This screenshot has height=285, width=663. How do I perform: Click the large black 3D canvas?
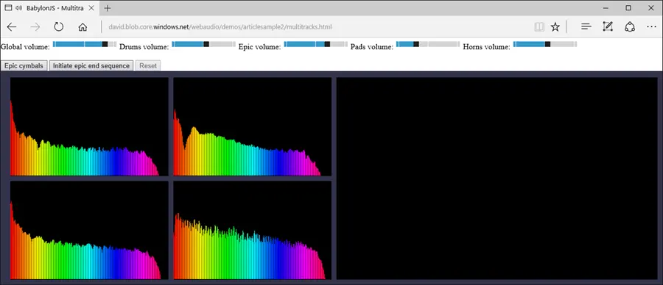point(497,178)
